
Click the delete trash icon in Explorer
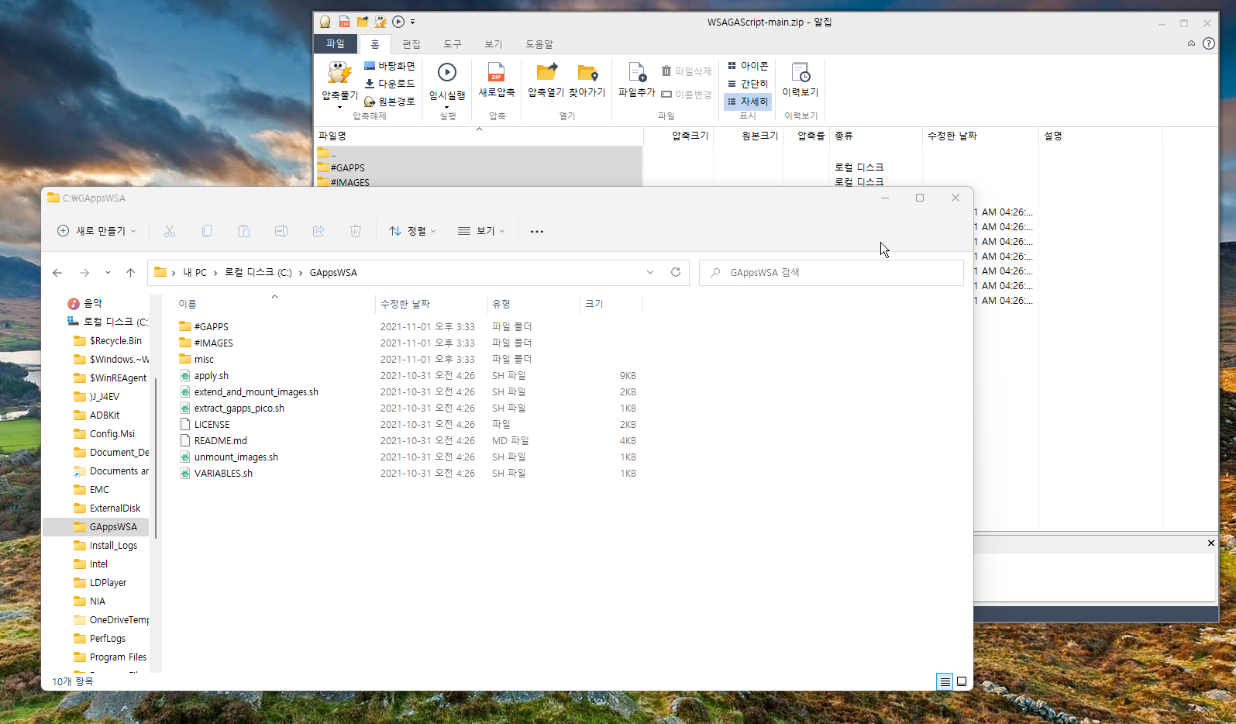click(x=356, y=231)
